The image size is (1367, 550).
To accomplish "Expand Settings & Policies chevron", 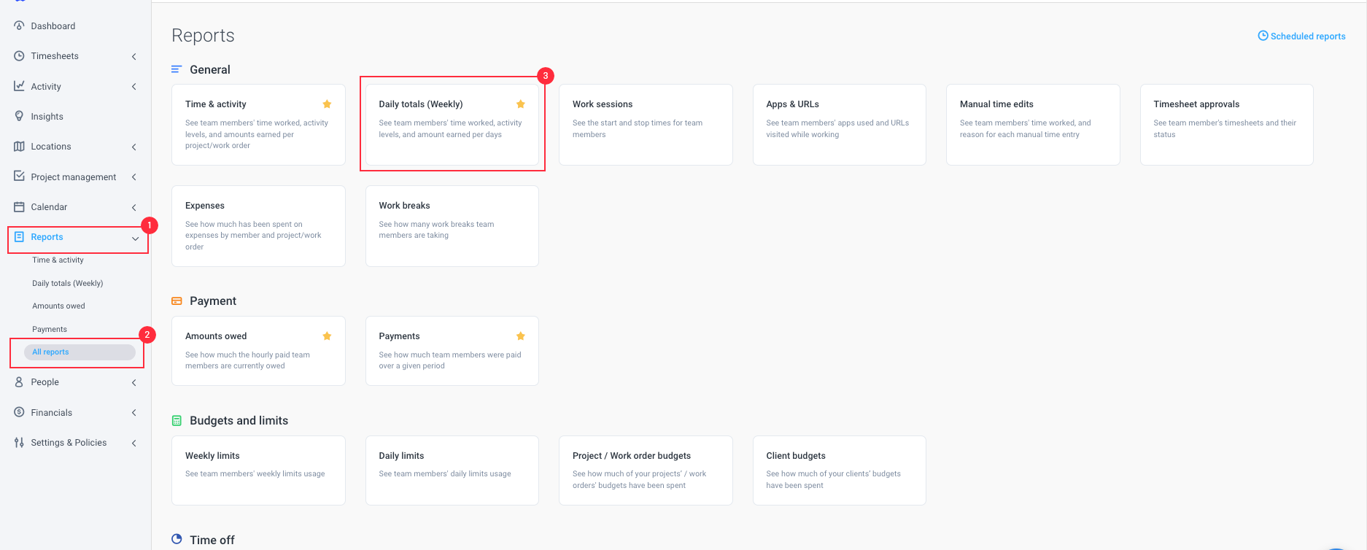I will coord(134,443).
